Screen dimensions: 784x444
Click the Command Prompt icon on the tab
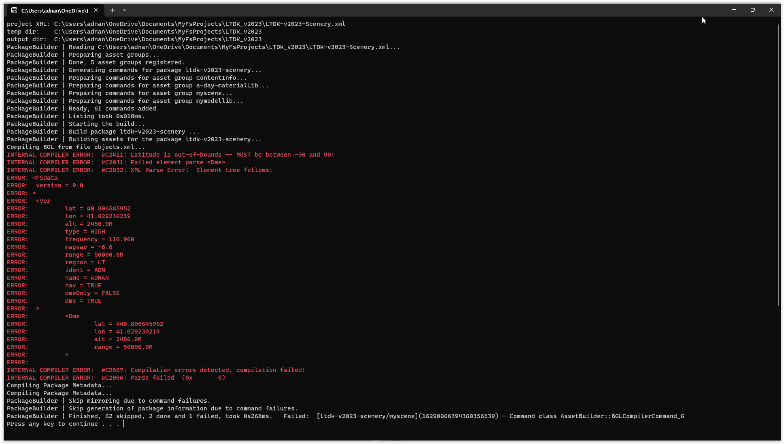tap(15, 10)
